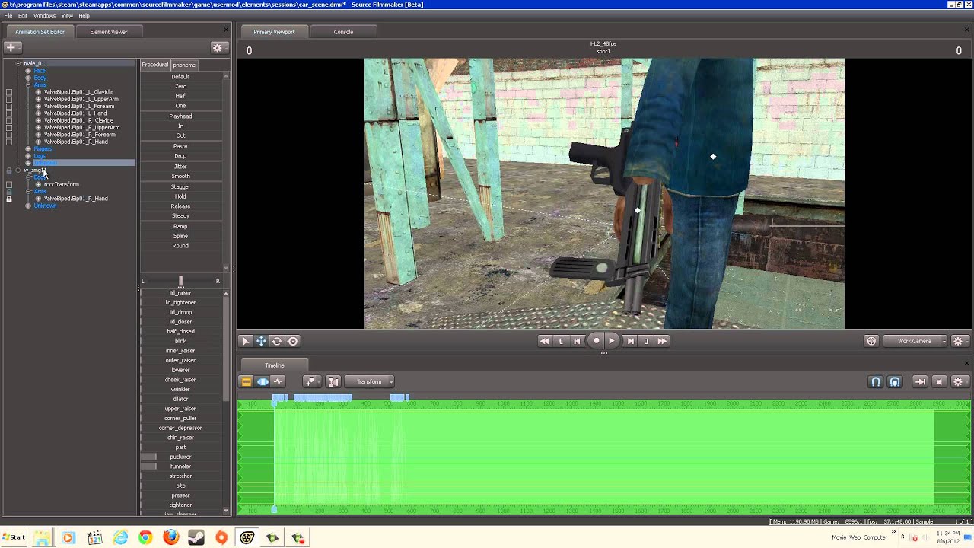Tick checkbox beside ValveBiped.Bip01_L_Clavicle
This screenshot has width=974, height=548.
click(9, 92)
